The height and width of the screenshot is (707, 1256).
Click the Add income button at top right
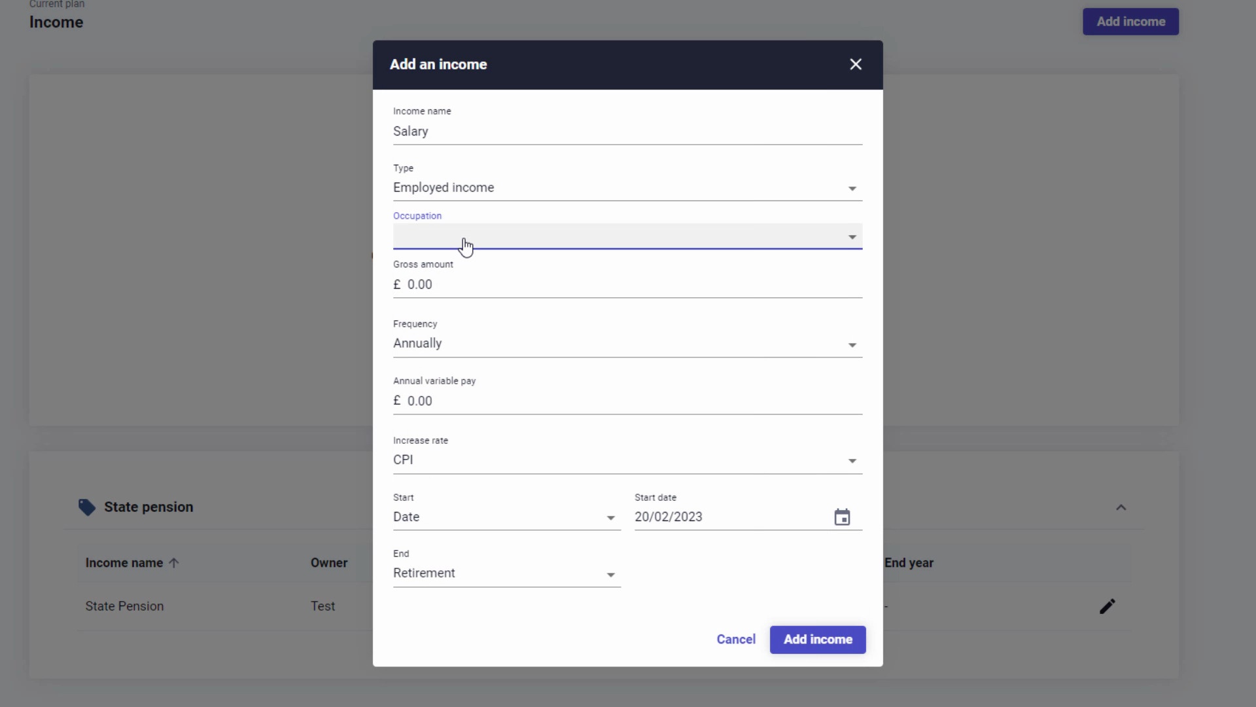click(1130, 22)
